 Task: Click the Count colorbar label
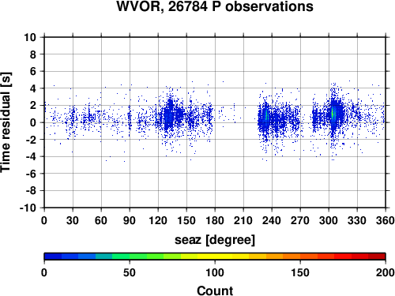click(x=215, y=290)
